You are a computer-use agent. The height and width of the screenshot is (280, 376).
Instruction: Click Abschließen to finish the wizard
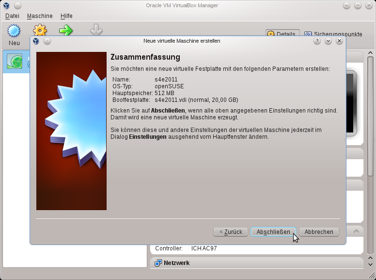273,232
